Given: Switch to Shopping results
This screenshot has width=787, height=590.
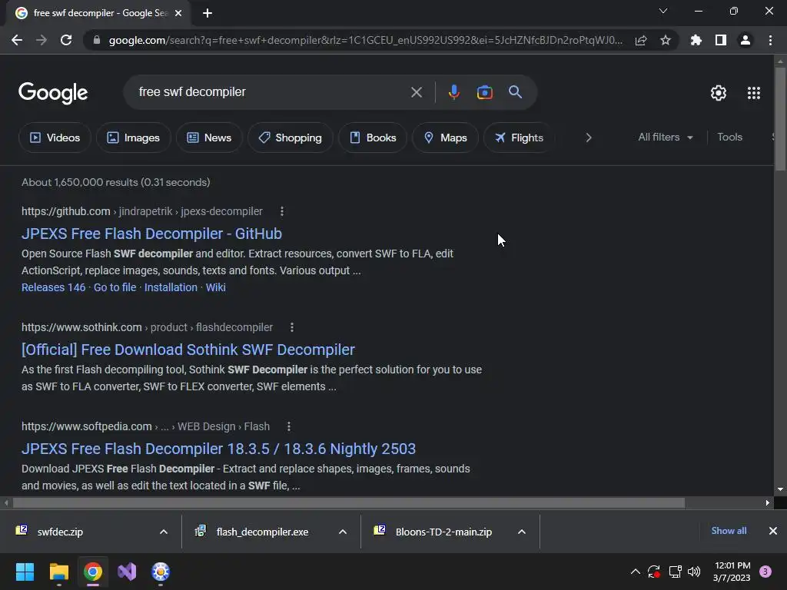Looking at the screenshot, I should point(290,138).
